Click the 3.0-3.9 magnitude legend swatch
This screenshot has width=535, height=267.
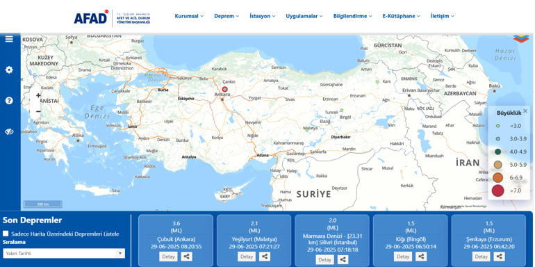(x=497, y=138)
